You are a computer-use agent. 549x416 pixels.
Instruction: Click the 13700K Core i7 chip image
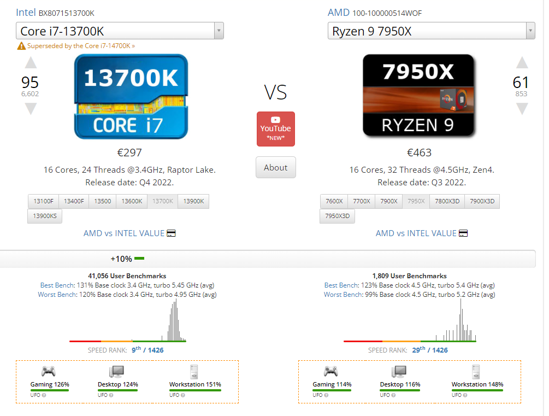[131, 96]
